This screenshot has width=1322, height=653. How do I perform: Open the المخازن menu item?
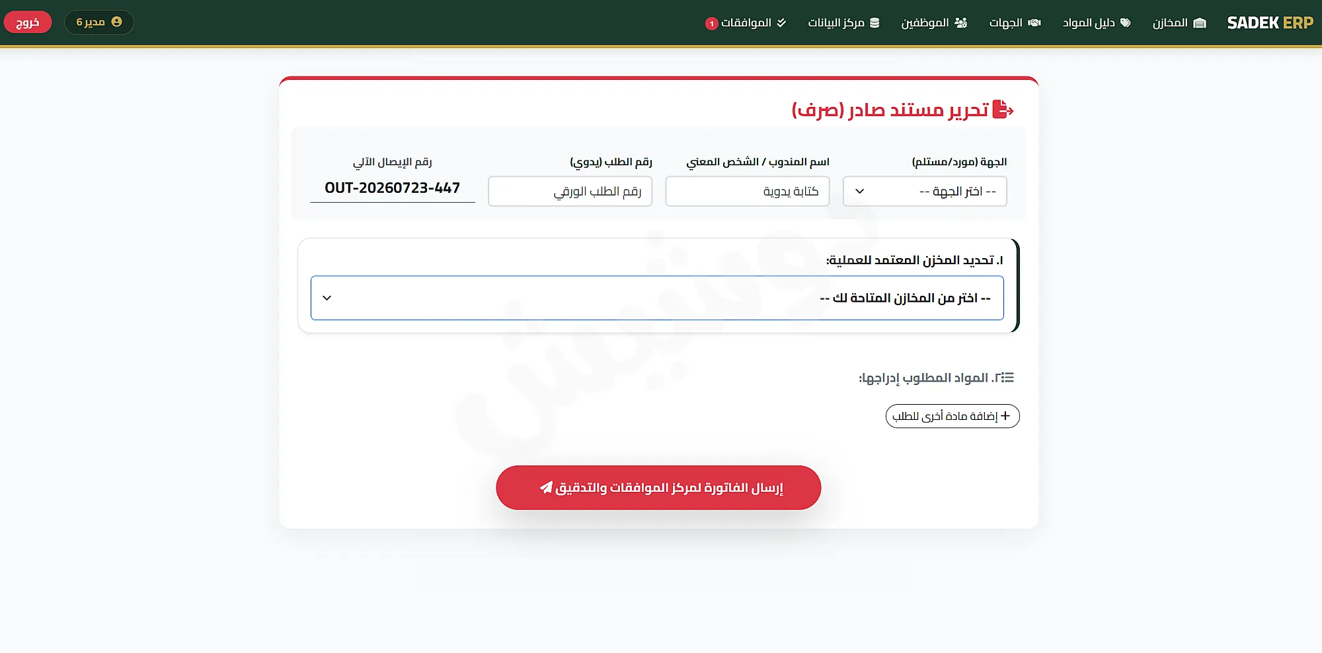point(1179,23)
